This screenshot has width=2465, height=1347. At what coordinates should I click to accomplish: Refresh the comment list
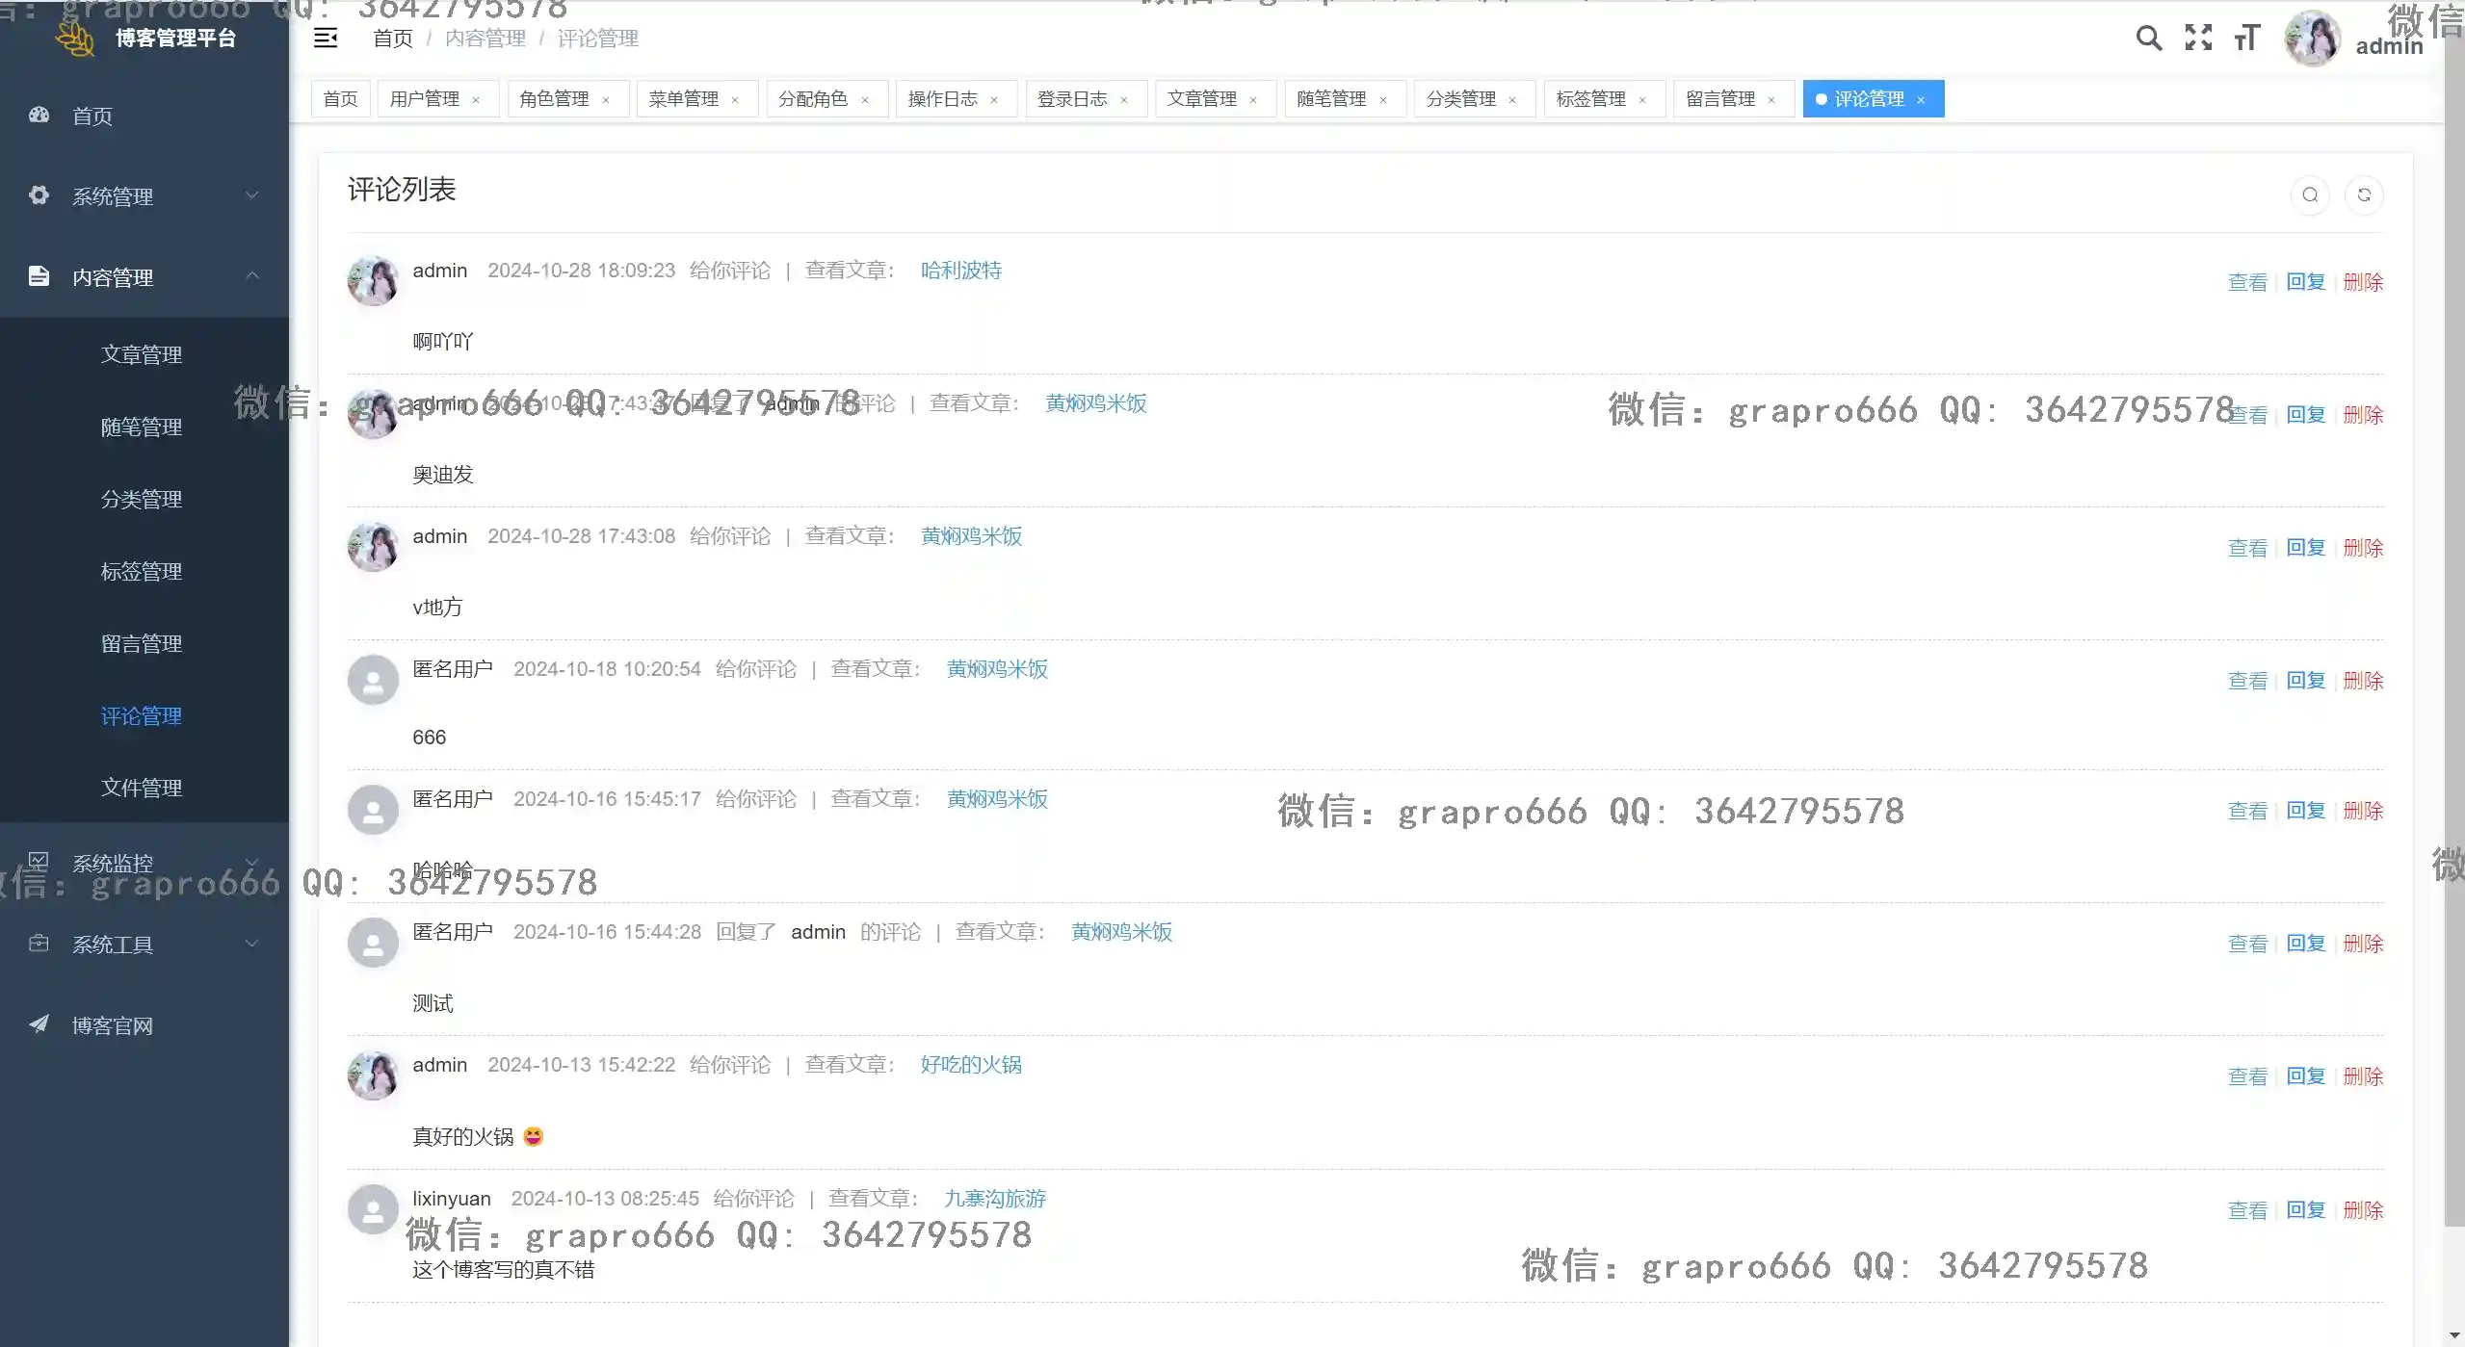2364,195
